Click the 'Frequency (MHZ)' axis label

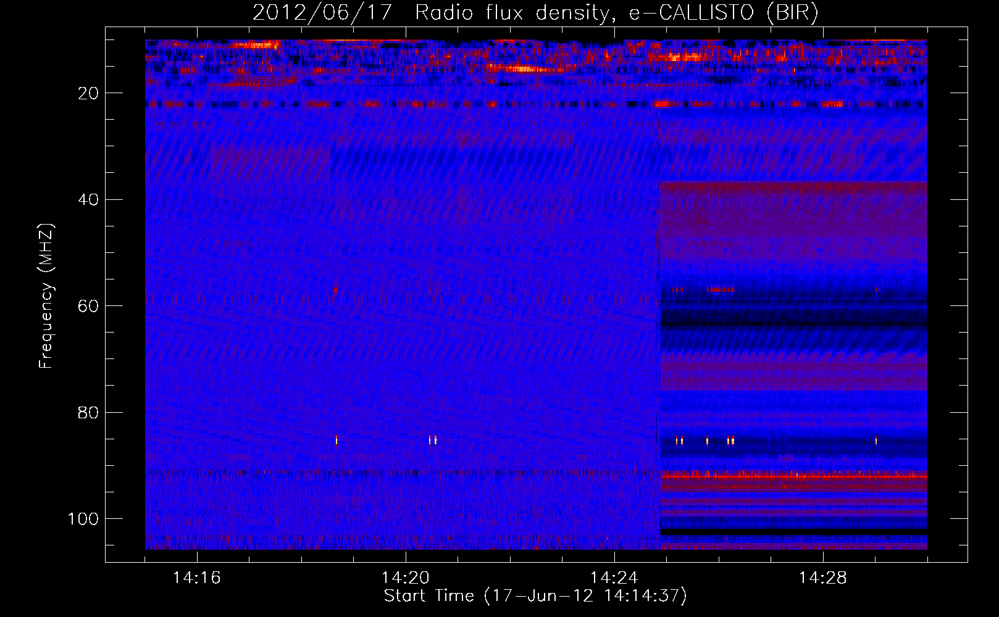46,296
